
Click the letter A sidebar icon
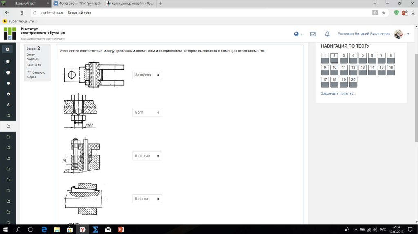coord(8,105)
